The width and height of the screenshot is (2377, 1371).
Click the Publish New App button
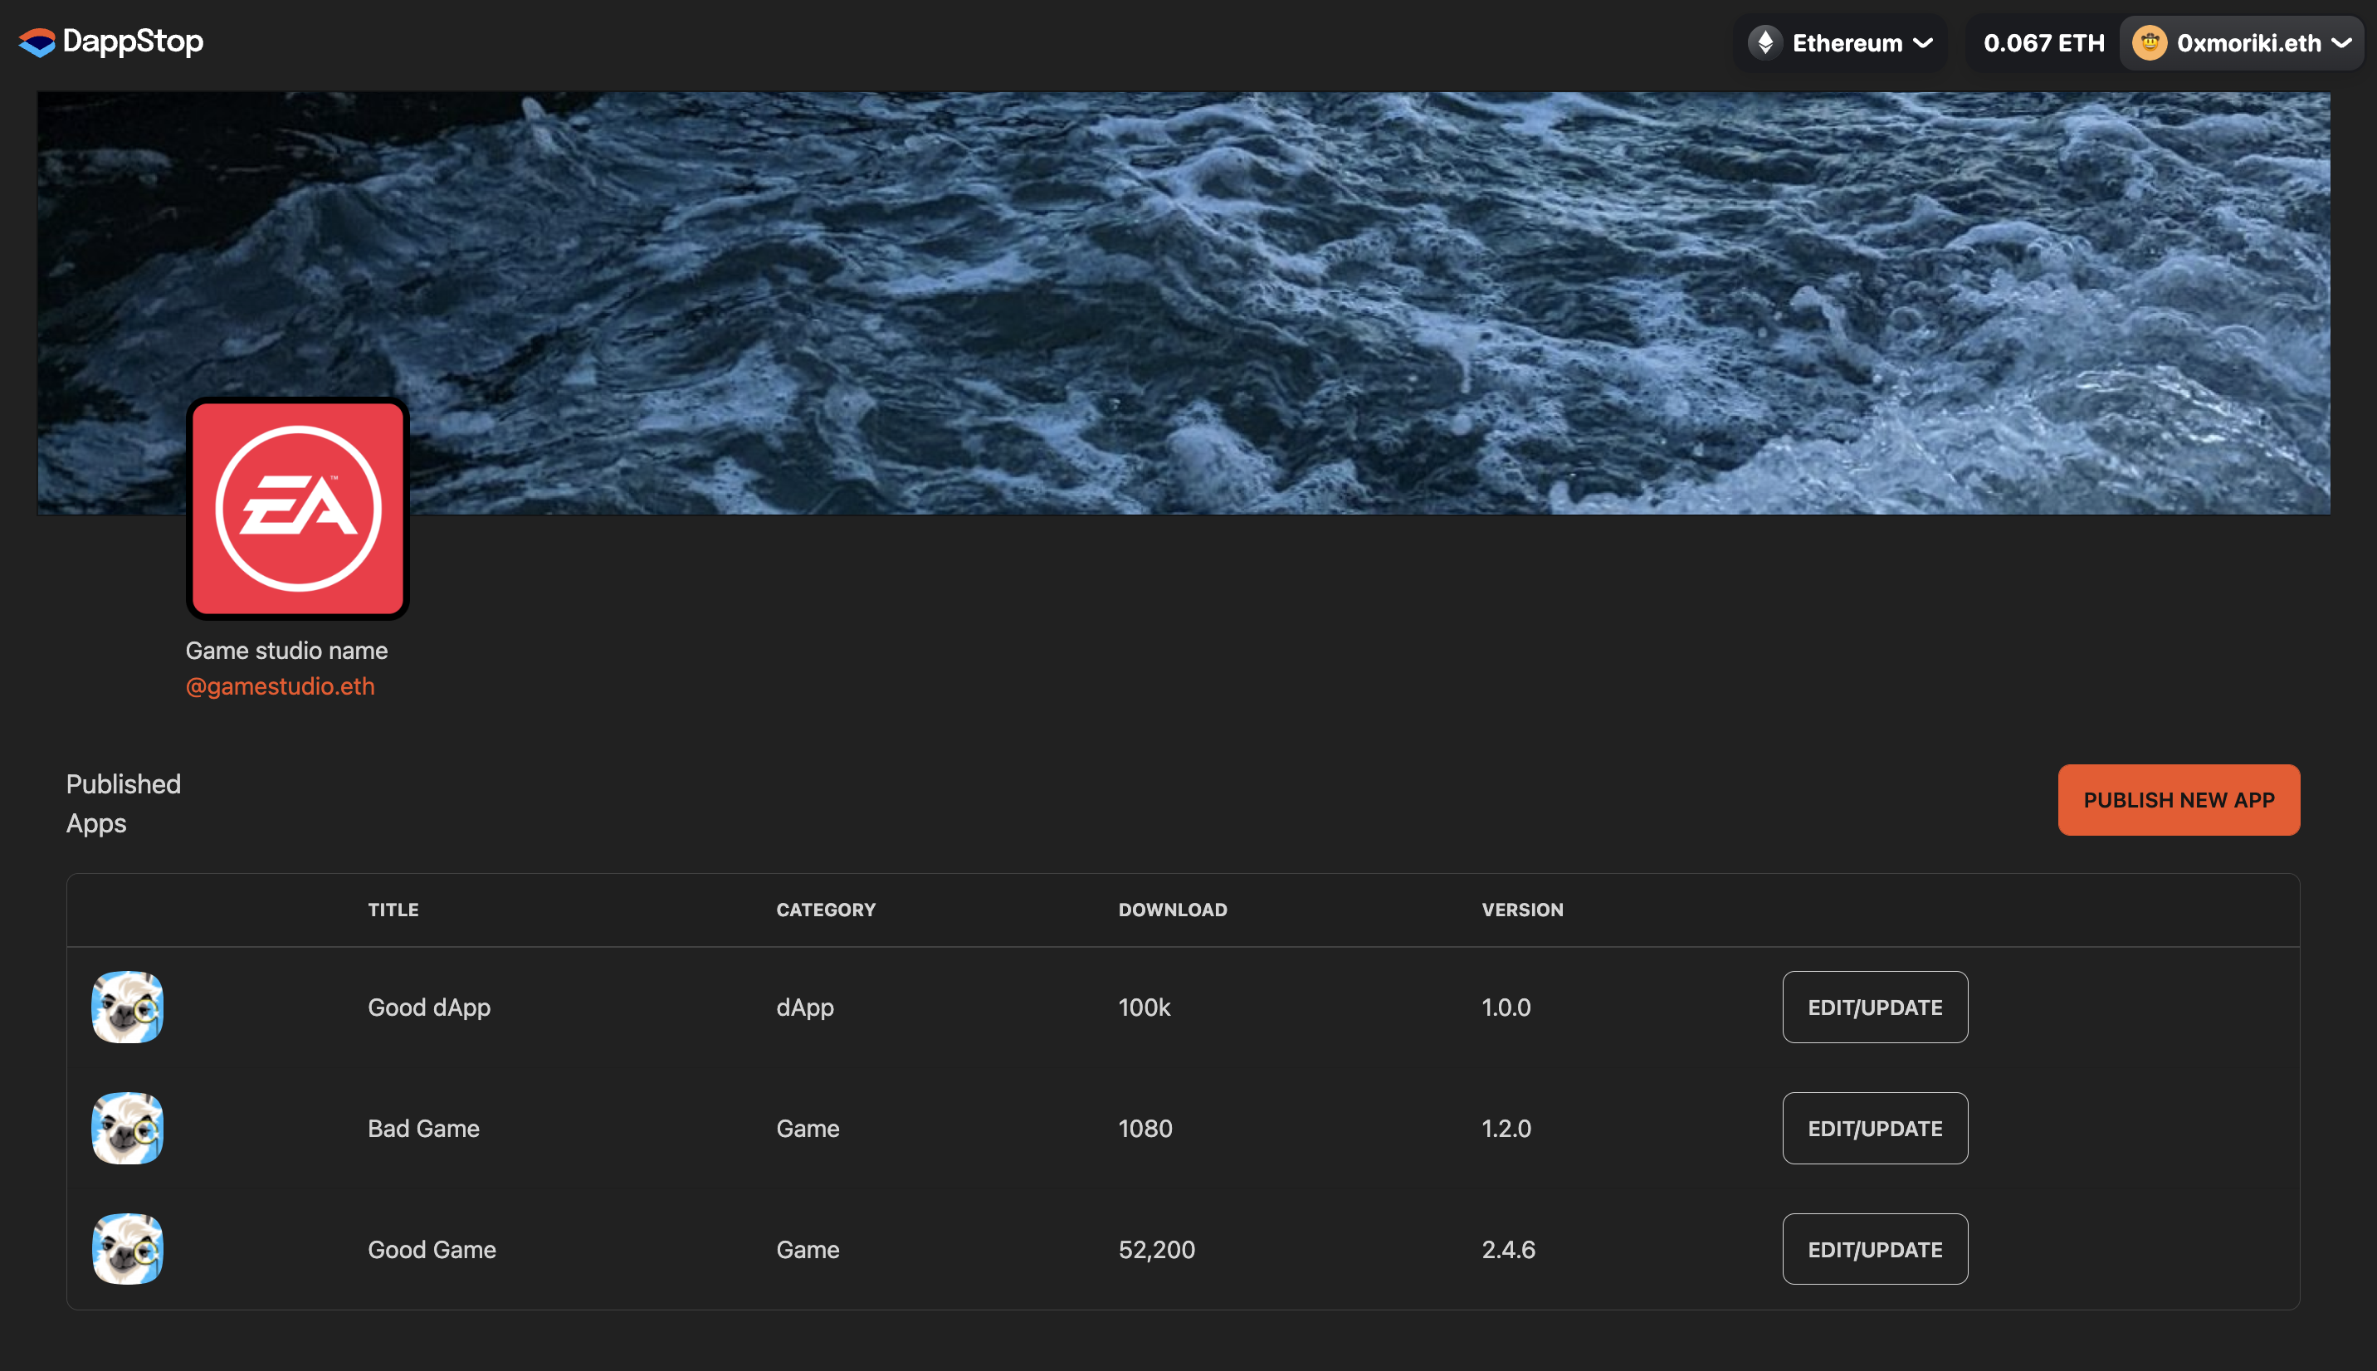coord(2179,799)
